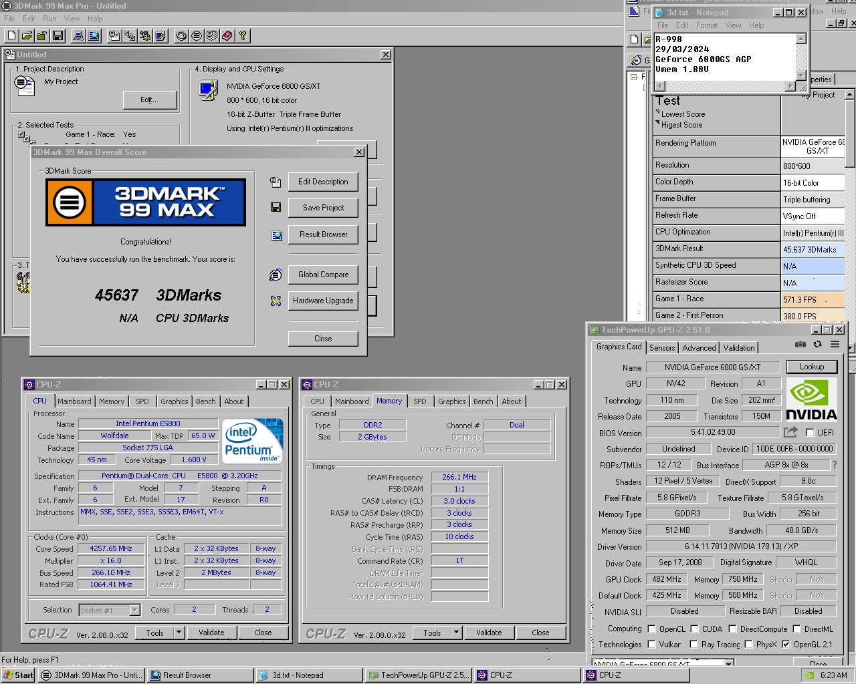This screenshot has width=856, height=684.
Task: Toggle the UEFI checkbox in GPU-Z
Action: point(810,432)
